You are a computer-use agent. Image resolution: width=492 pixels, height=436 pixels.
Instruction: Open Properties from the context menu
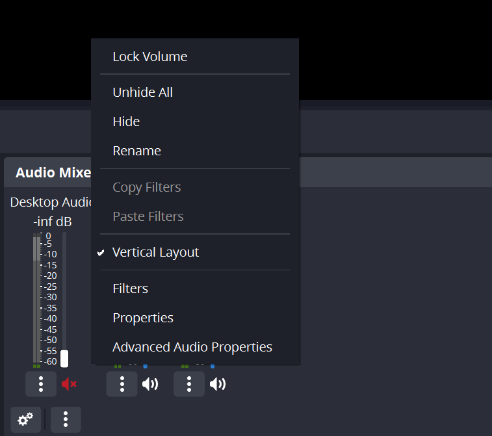tap(195, 318)
